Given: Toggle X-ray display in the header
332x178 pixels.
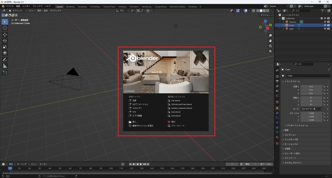Looking at the screenshot, I should [x=253, y=11].
